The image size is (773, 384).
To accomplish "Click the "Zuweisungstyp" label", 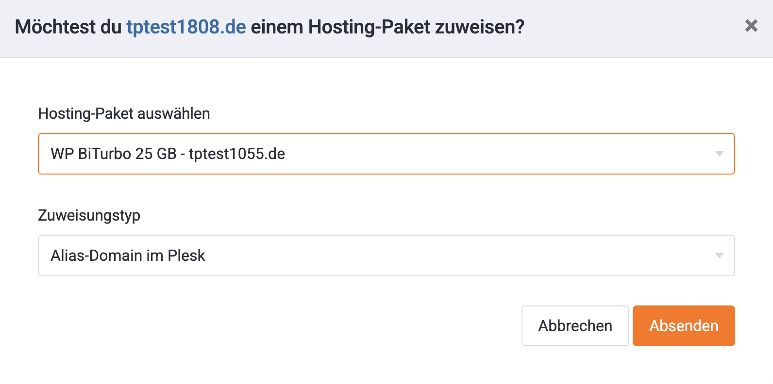I will 89,215.
